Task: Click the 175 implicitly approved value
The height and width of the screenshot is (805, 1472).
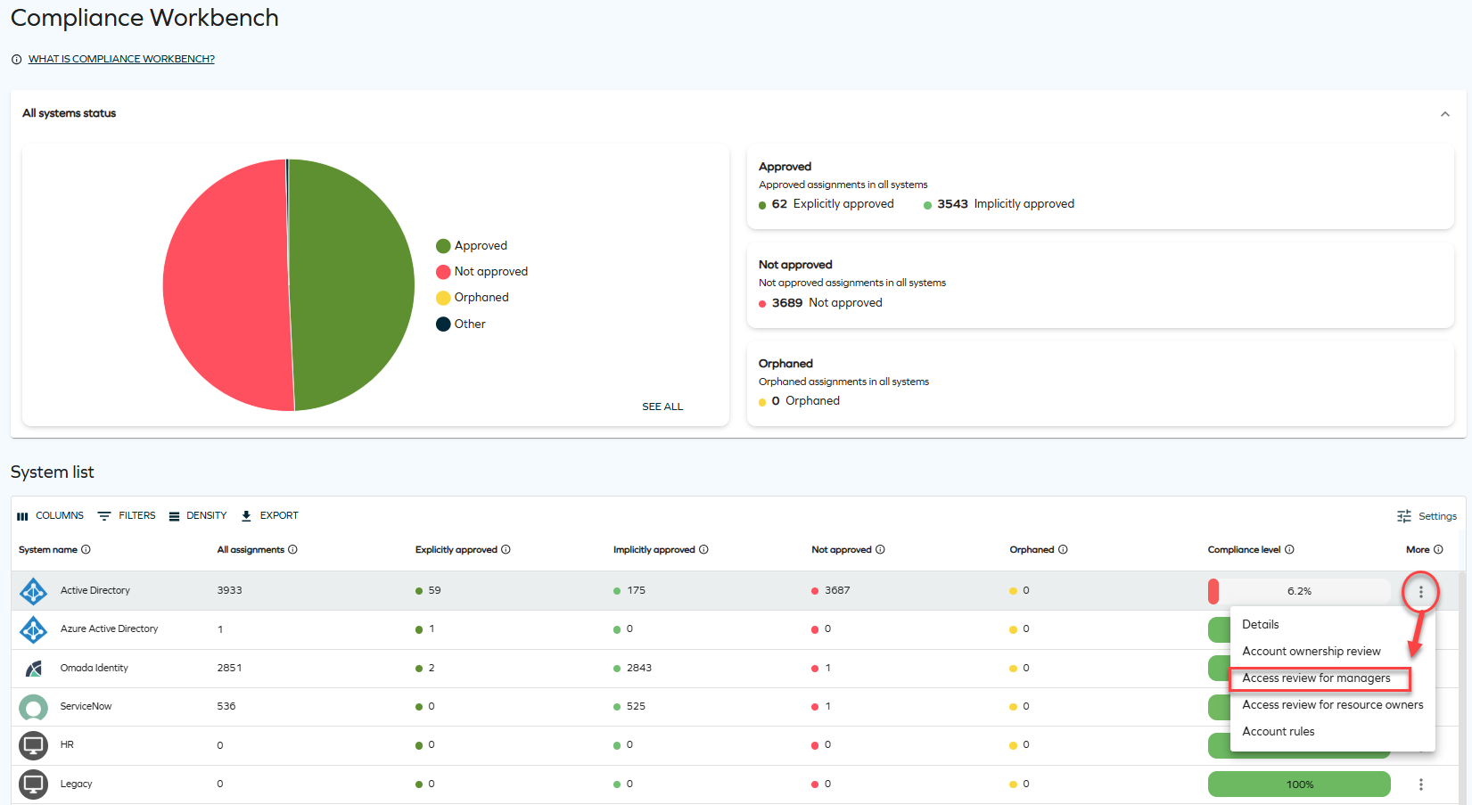Action: click(x=636, y=591)
